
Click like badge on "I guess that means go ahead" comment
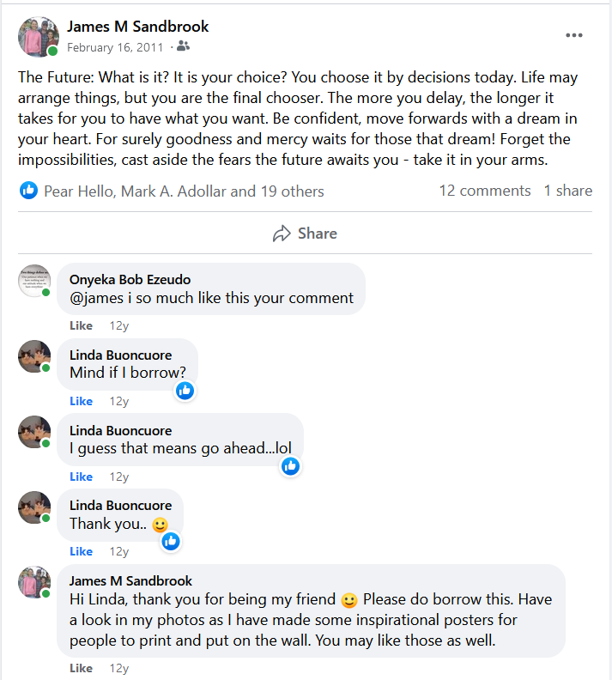coord(290,466)
